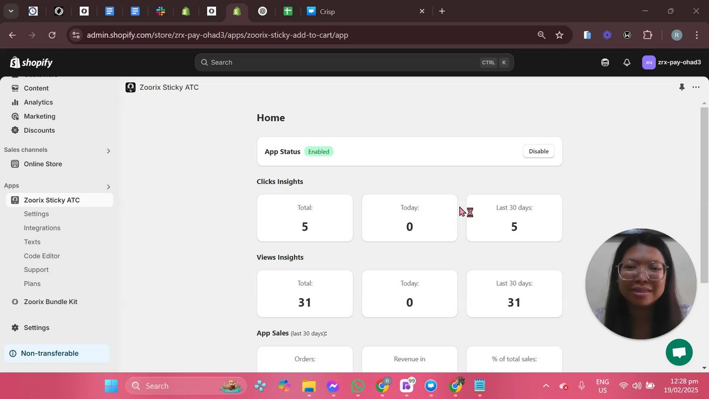Close the Crisp tab
This screenshot has height=399, width=709.
pyautogui.click(x=422, y=11)
